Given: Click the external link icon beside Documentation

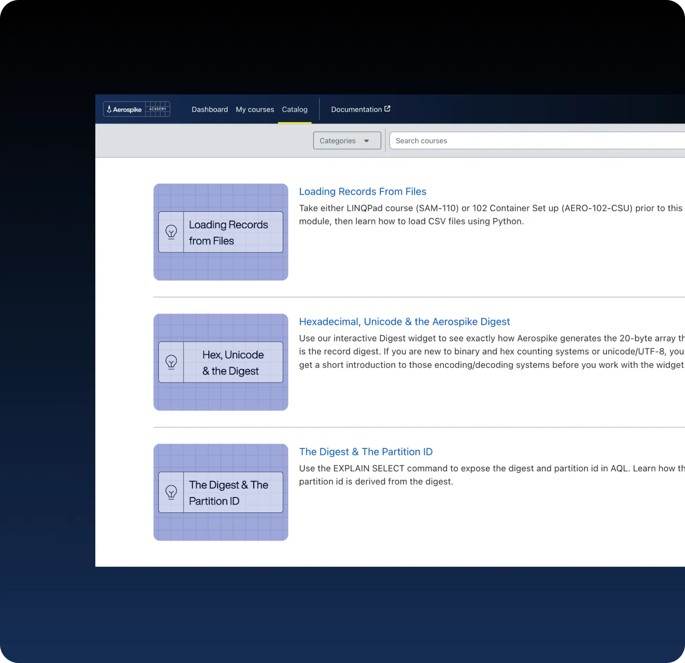Looking at the screenshot, I should (387, 109).
